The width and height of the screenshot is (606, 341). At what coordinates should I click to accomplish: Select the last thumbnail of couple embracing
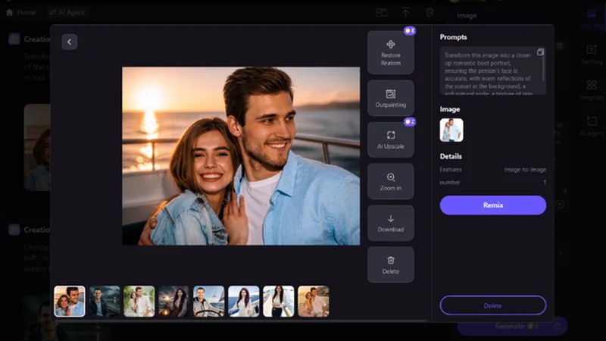point(314,301)
